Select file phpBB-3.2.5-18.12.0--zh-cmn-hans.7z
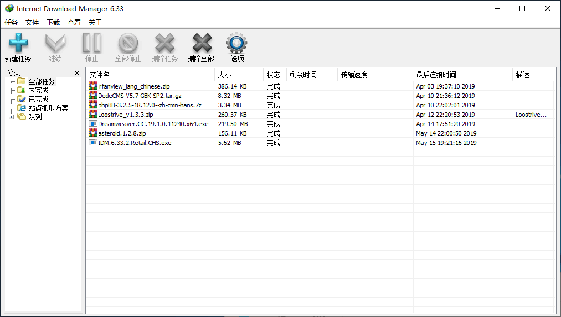 [x=150, y=105]
